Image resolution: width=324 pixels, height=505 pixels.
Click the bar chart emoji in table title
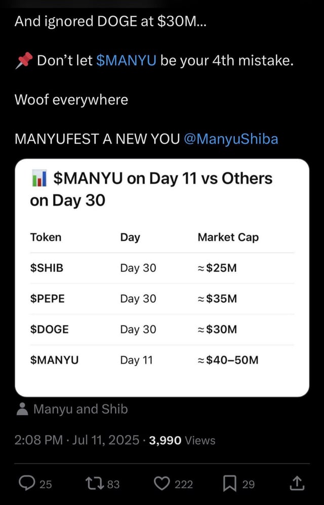click(x=39, y=178)
